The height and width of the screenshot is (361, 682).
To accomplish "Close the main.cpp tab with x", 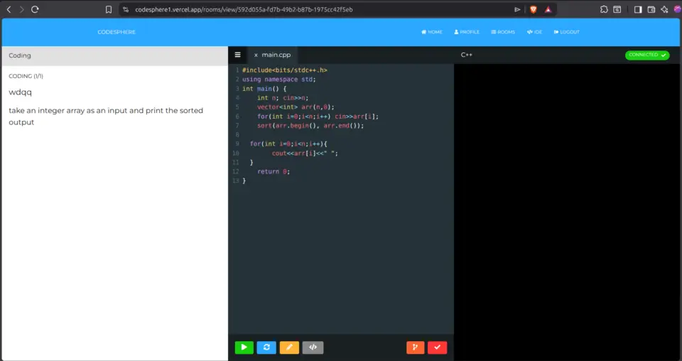I will pos(256,55).
